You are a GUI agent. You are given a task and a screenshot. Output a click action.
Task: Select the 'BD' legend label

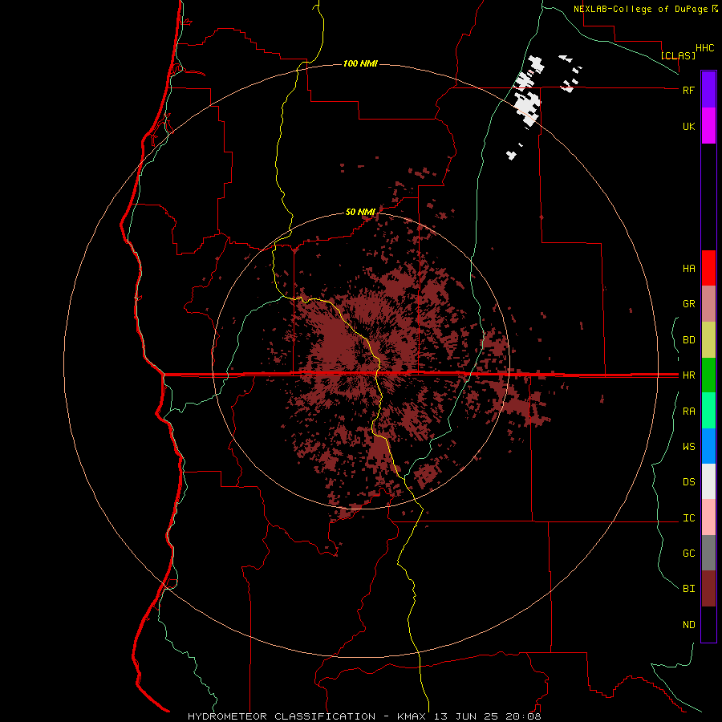click(x=688, y=339)
